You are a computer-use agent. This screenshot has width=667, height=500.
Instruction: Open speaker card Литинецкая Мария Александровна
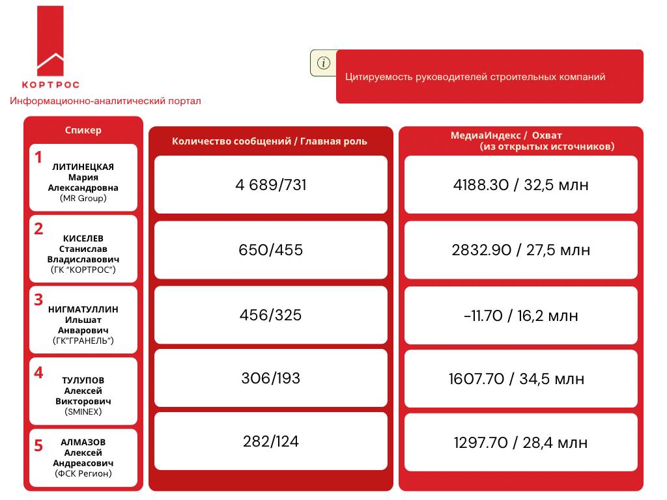[83, 177]
